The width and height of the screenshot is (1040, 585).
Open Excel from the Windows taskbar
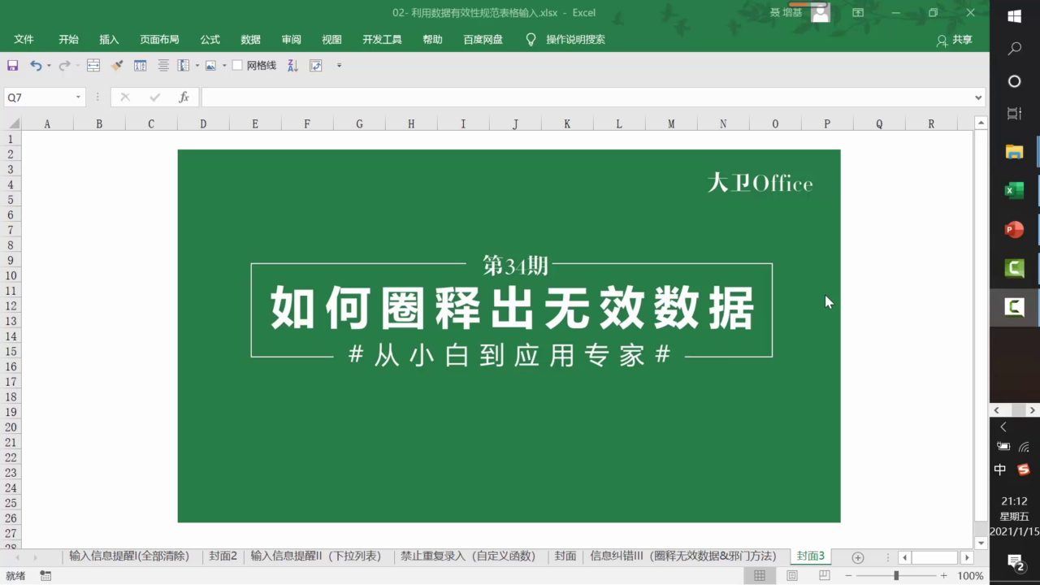(x=1014, y=191)
